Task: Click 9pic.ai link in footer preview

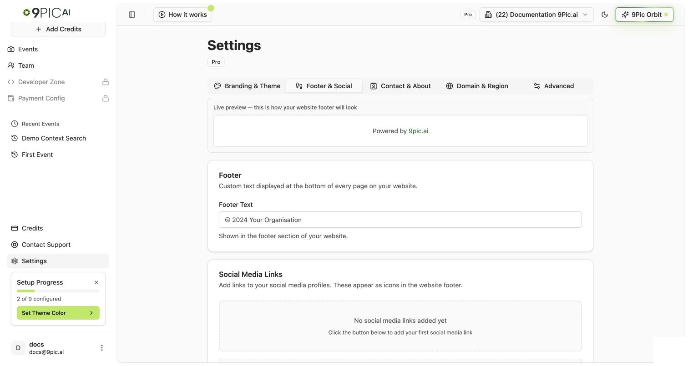Action: pos(418,131)
